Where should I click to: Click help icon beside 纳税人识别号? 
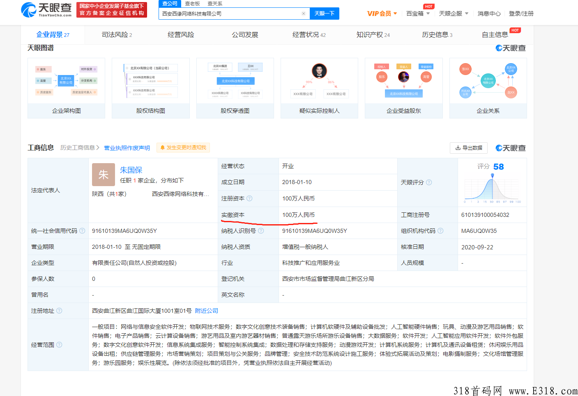(261, 231)
